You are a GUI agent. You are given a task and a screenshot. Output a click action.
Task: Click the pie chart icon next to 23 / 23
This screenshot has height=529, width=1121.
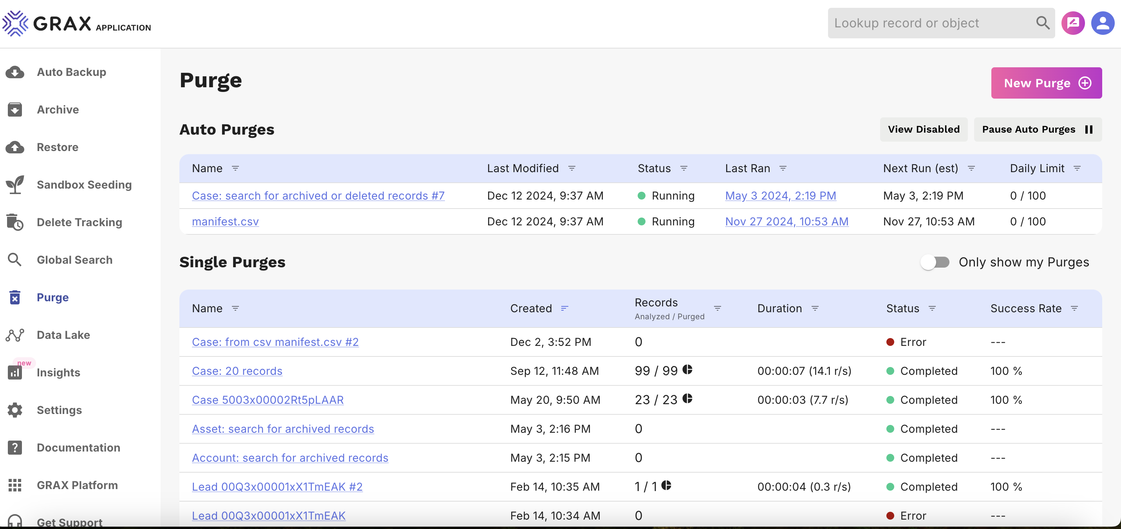pyautogui.click(x=687, y=398)
